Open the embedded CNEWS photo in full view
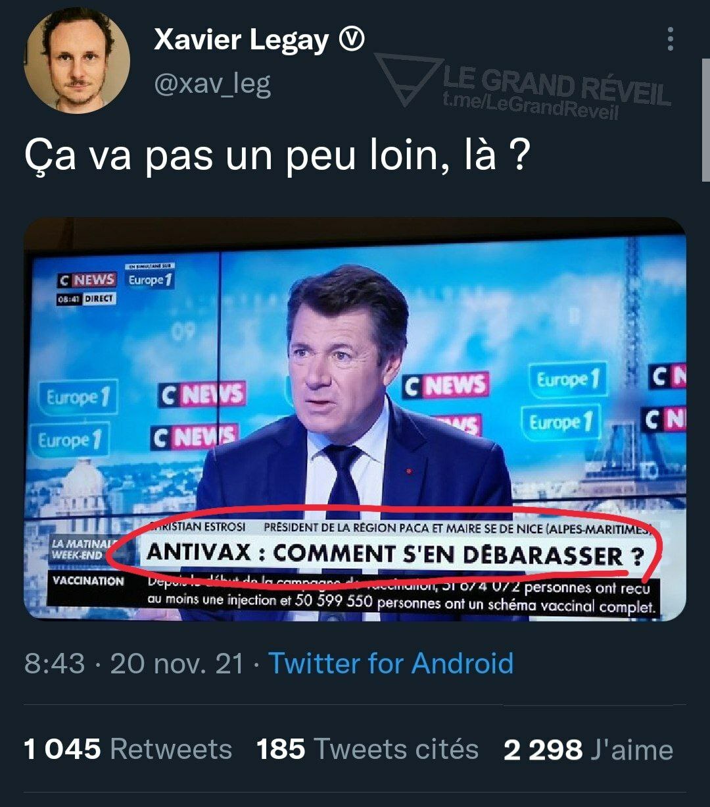710x807 pixels. [355, 419]
